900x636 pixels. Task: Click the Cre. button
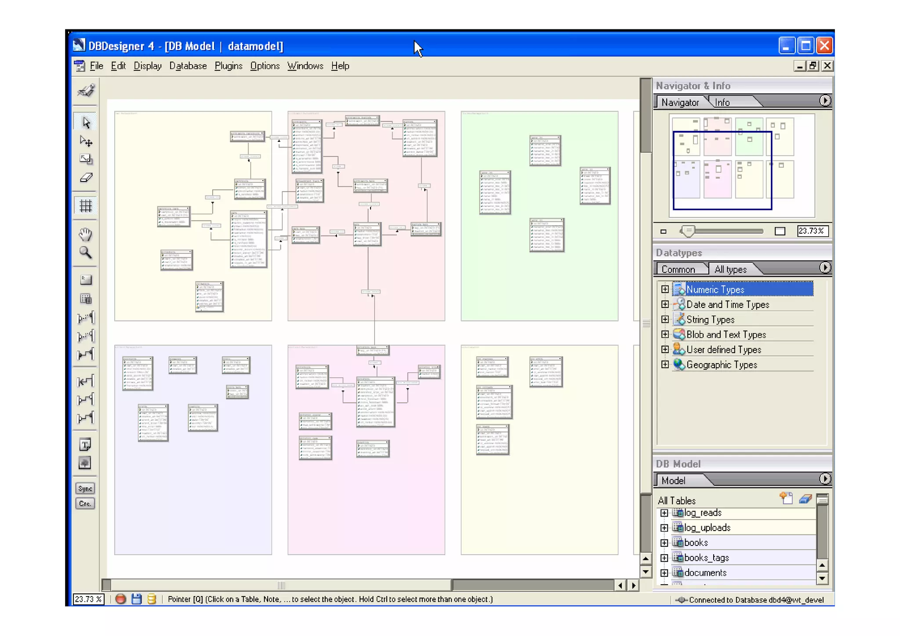pos(85,503)
